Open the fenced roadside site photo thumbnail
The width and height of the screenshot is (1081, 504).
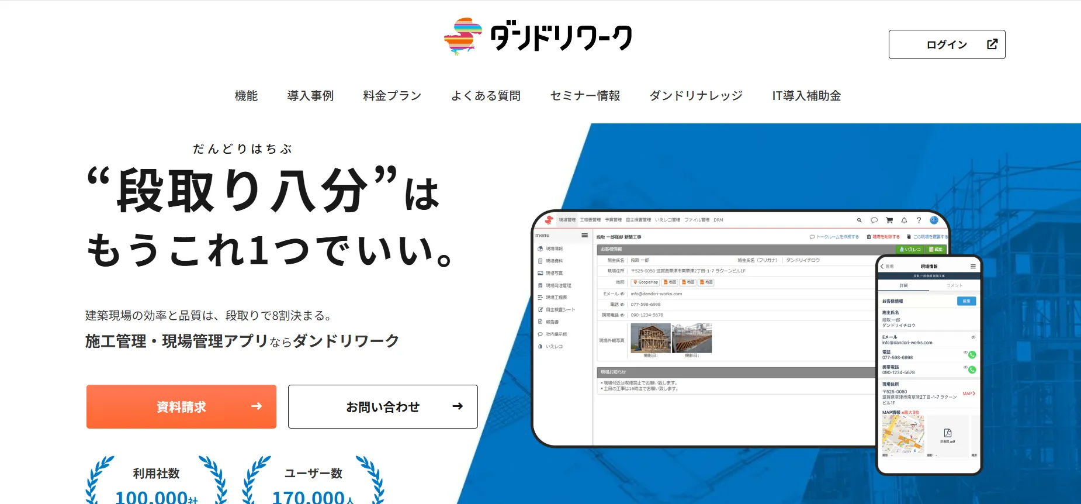point(692,339)
